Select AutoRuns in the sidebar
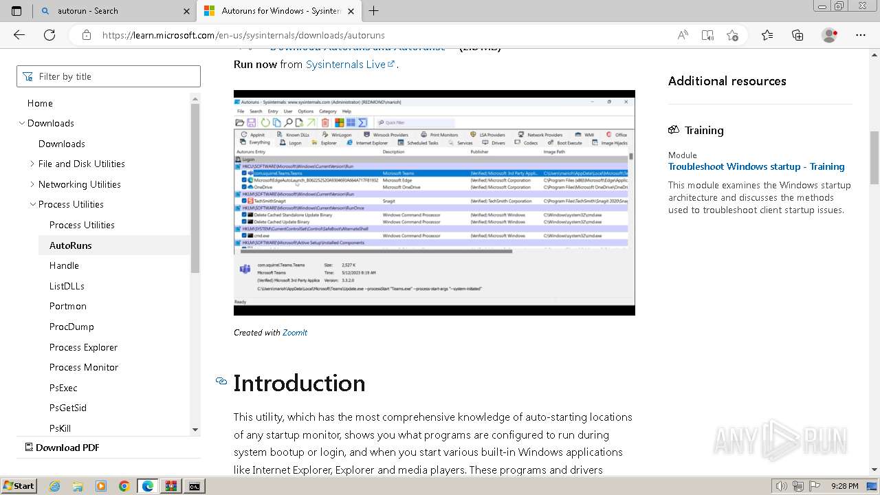Image resolution: width=880 pixels, height=495 pixels. click(70, 245)
